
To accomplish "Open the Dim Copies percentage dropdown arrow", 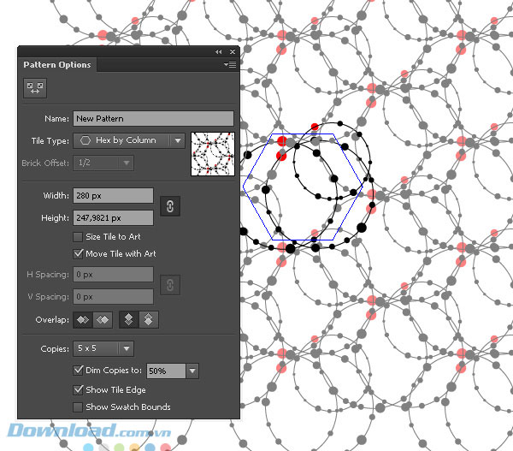I will coord(192,371).
